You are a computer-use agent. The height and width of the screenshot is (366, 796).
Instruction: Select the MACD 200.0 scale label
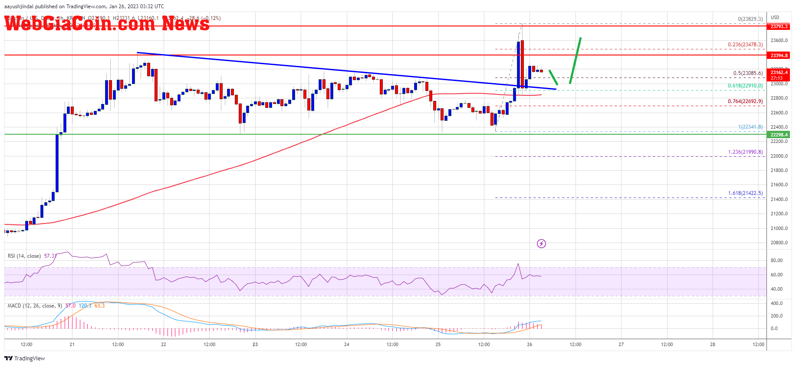[776, 316]
